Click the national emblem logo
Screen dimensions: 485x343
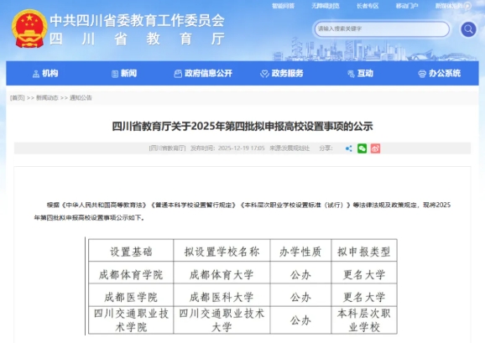(29, 29)
